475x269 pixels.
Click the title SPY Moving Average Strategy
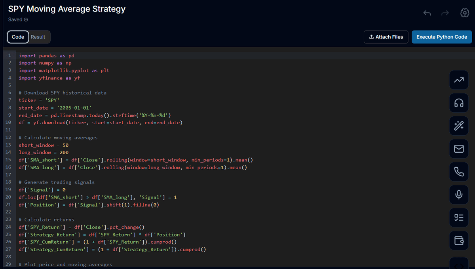point(67,9)
